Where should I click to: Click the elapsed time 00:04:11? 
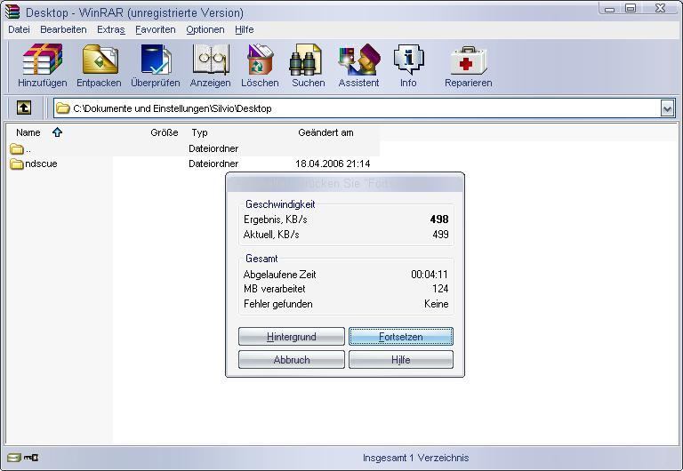click(430, 275)
